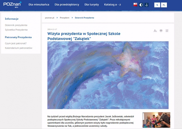Open Katalog a - z menu
Screen dimensions: 182x129
pyautogui.click(x=113, y=5)
